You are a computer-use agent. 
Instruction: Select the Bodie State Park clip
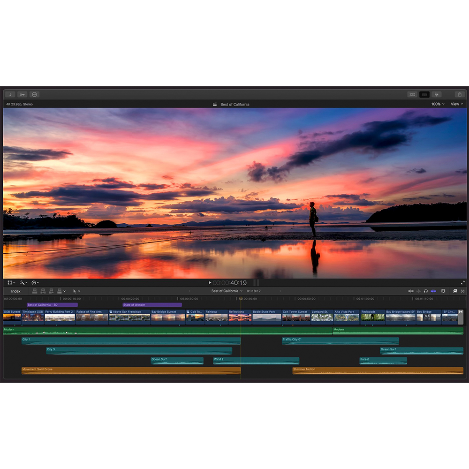click(266, 317)
